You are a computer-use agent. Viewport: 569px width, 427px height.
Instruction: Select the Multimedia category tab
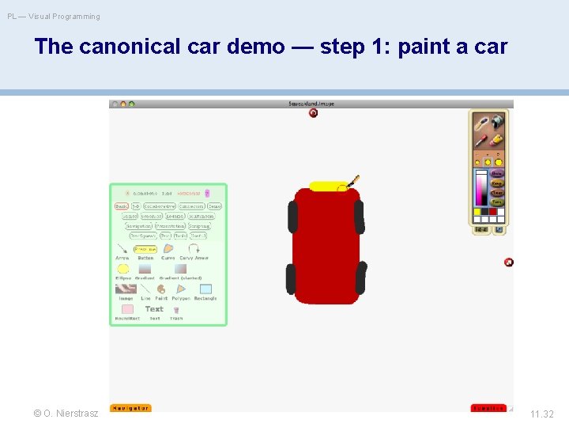(202, 216)
